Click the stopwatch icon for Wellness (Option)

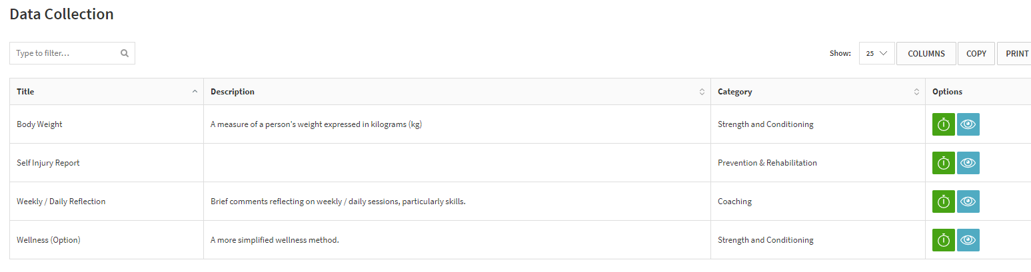coord(944,240)
